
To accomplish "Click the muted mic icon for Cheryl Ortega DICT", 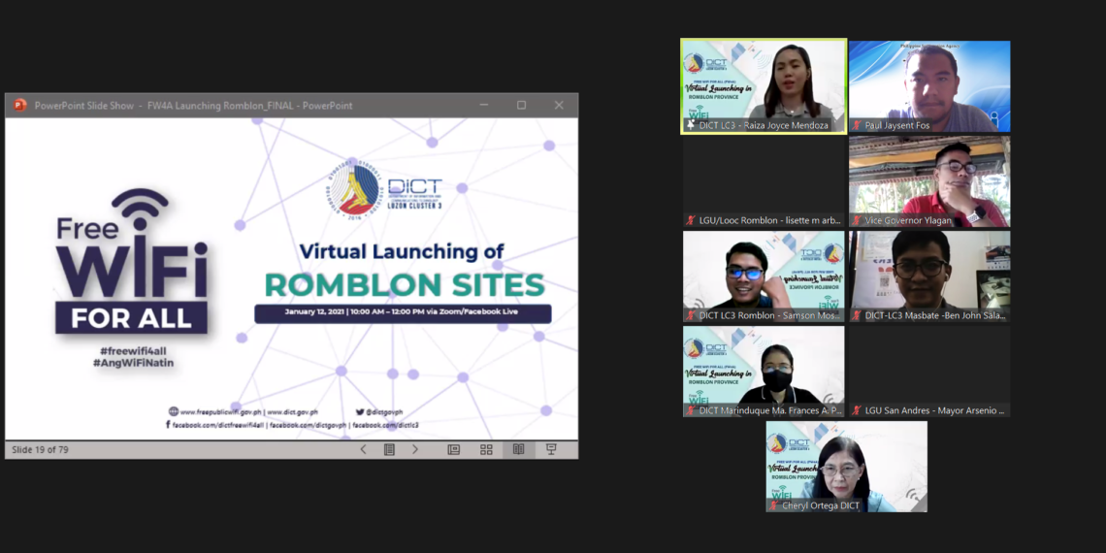I will pyautogui.click(x=774, y=505).
